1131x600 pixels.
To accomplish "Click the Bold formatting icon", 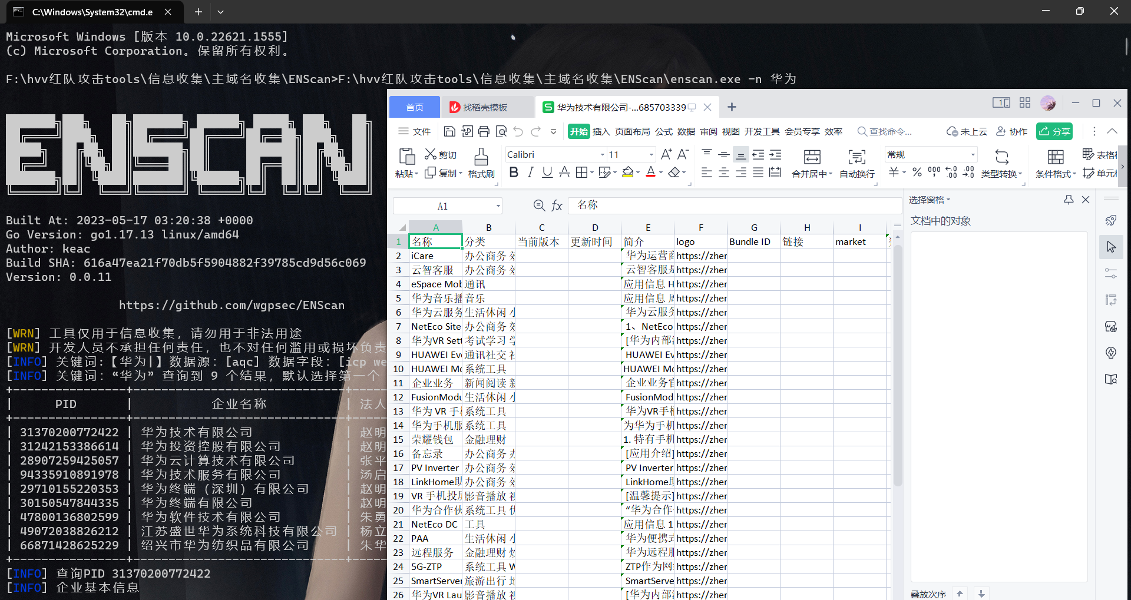I will pyautogui.click(x=514, y=173).
